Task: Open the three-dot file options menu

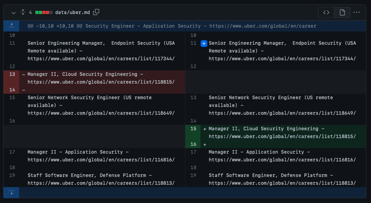Action: pyautogui.click(x=356, y=12)
